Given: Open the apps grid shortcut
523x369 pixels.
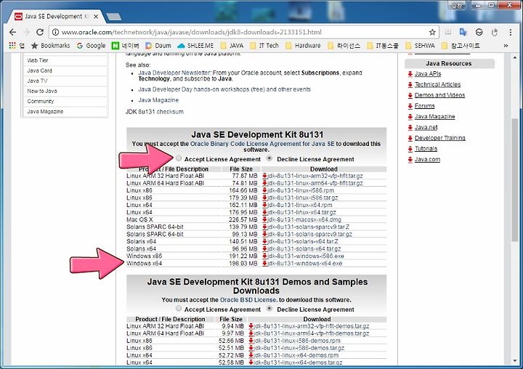Looking at the screenshot, I should coord(12,45).
